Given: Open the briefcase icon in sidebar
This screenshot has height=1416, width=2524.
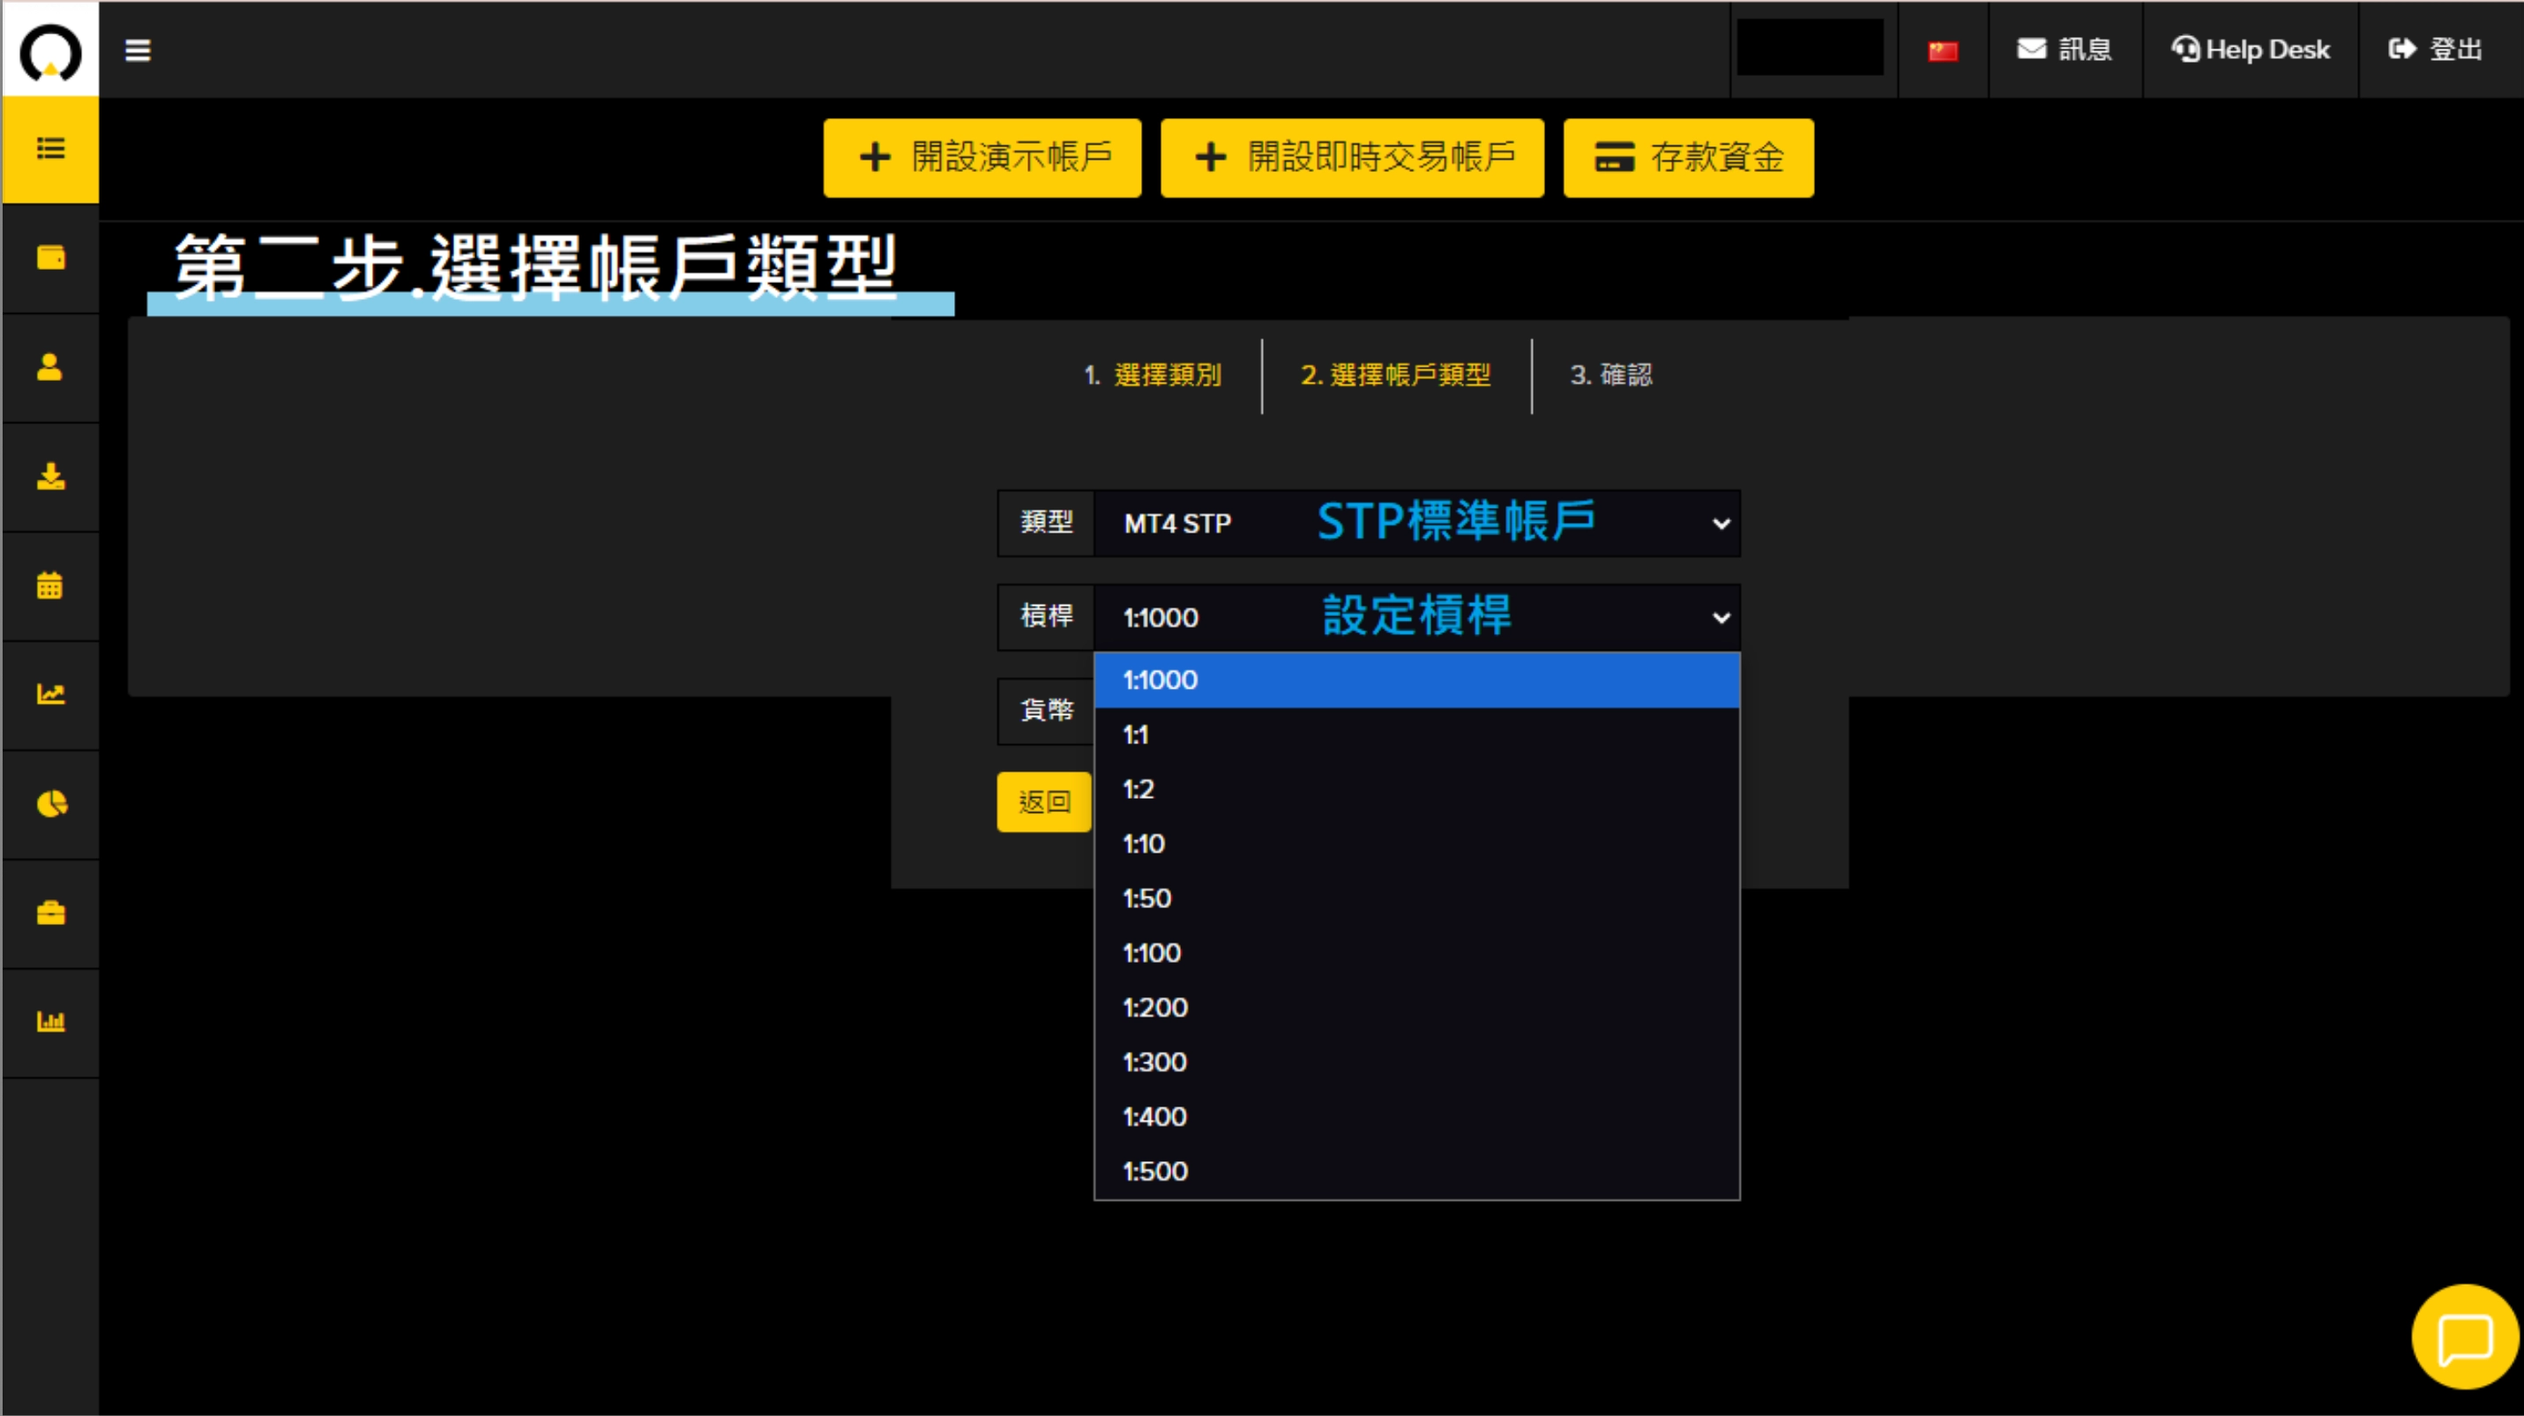Looking at the screenshot, I should point(50,913).
